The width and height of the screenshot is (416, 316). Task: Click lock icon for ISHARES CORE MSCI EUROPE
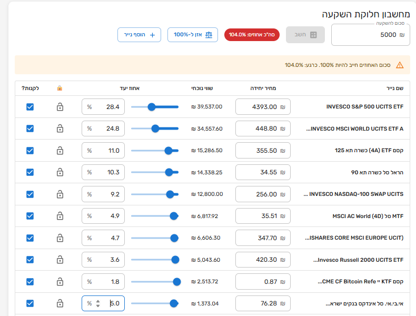(60, 238)
